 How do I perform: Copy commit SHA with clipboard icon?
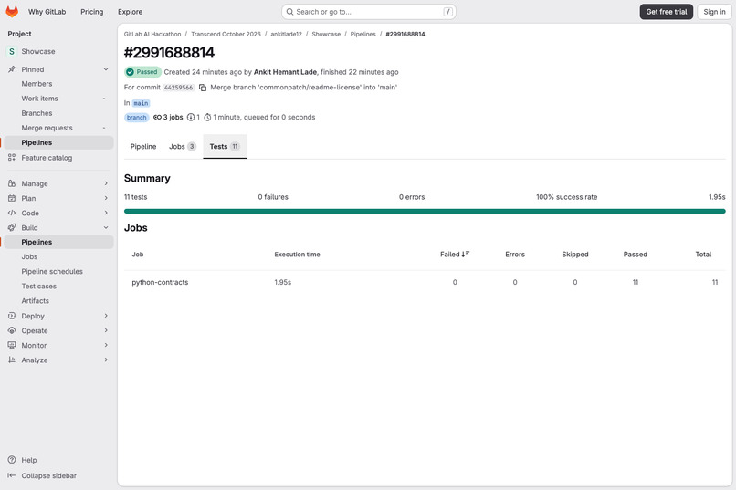tap(203, 88)
